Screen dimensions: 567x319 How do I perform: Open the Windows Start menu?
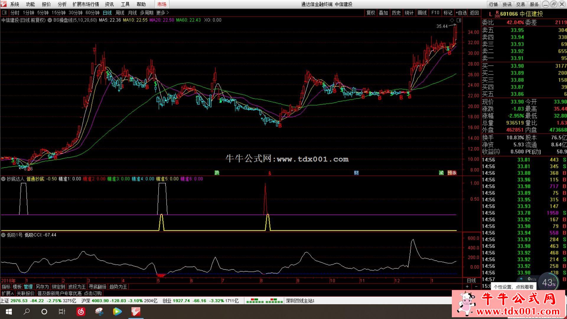point(9,312)
